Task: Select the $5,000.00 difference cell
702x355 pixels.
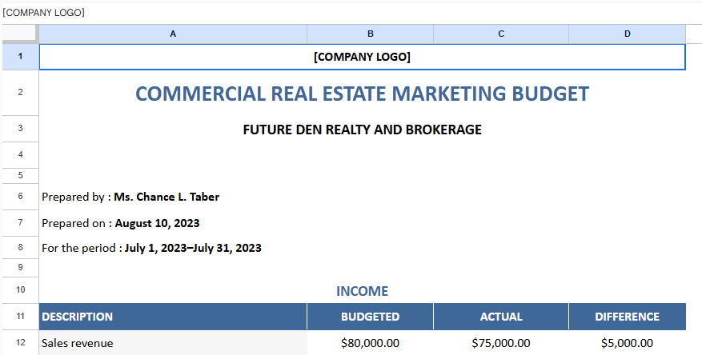Action: [627, 343]
